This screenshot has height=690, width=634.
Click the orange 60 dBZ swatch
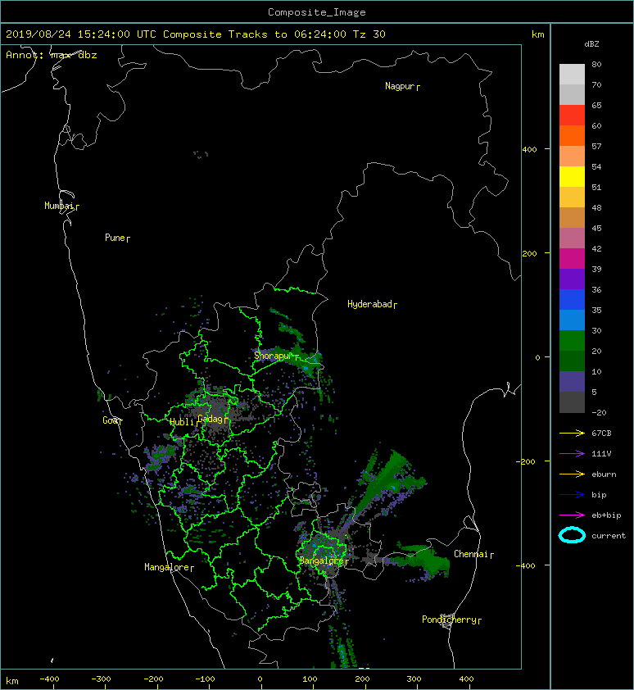[572, 135]
